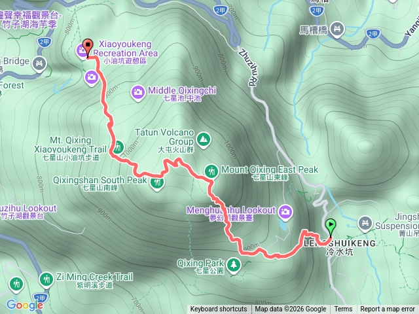Click Report a map error link
Image resolution: width=419 pixels, height=314 pixels.
388,309
